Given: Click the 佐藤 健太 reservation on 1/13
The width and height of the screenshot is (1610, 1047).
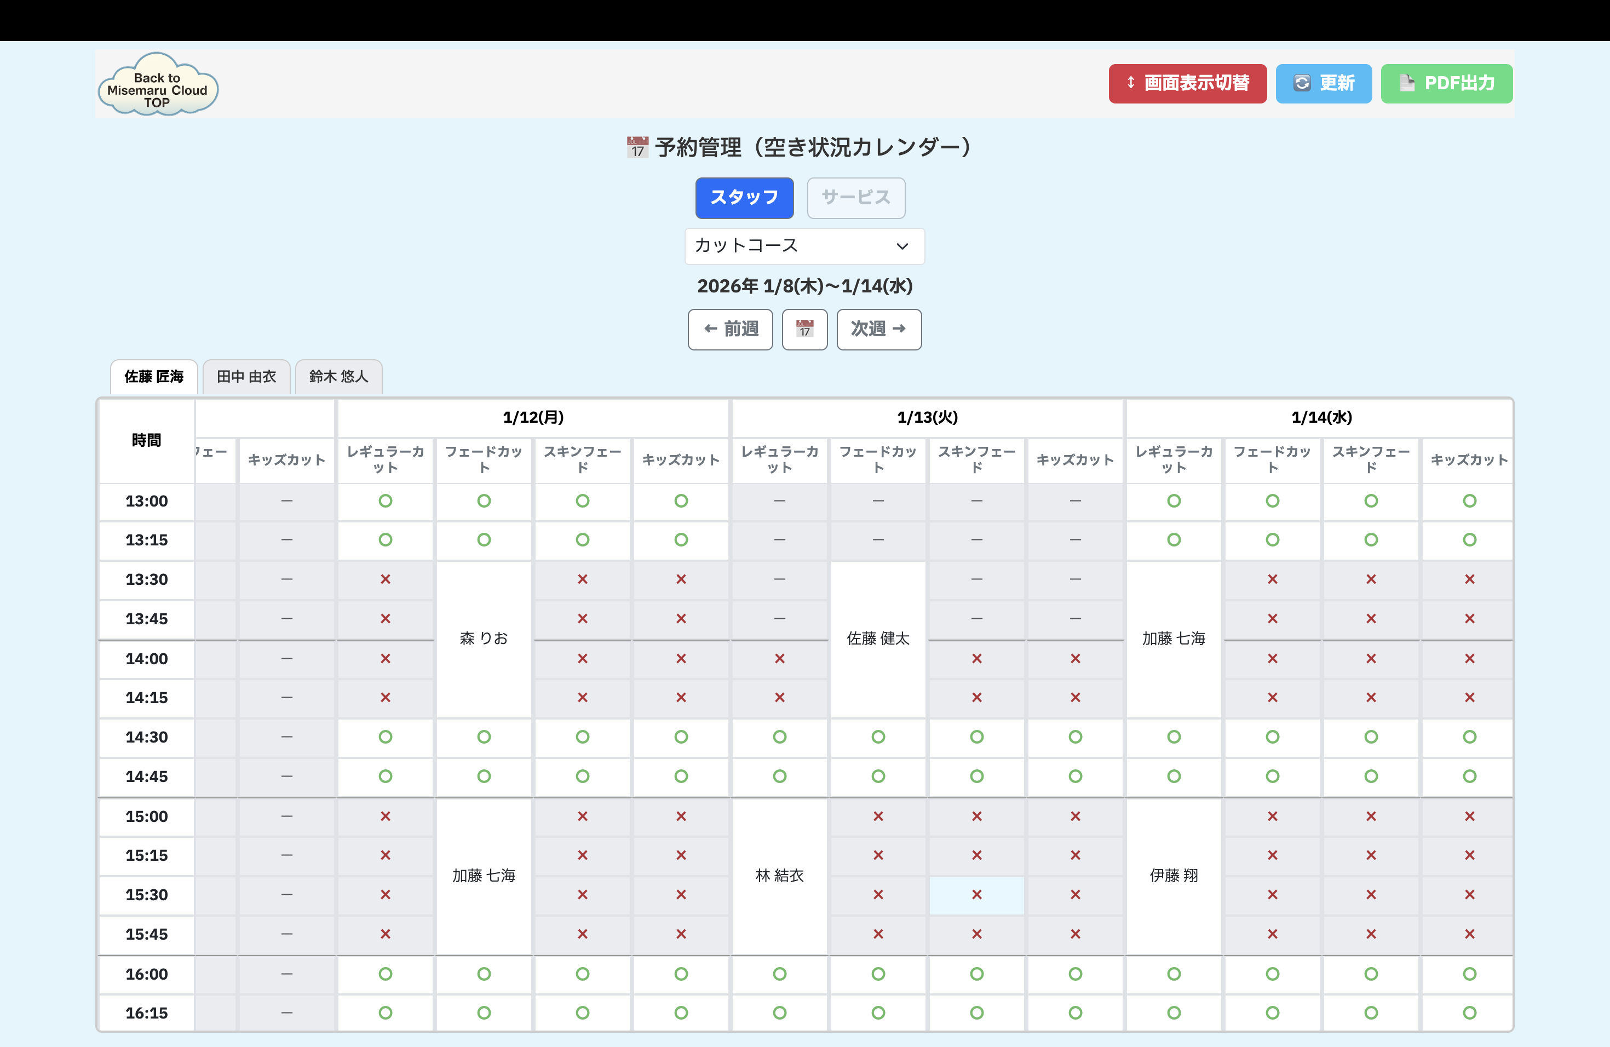Looking at the screenshot, I should 877,637.
